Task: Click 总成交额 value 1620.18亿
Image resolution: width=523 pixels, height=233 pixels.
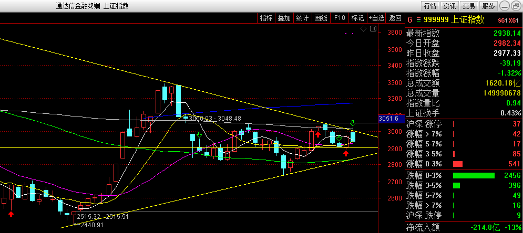Action: [x=503, y=83]
